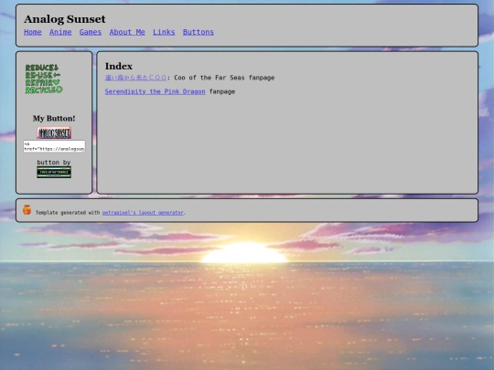Open Serendipity the Pink Dragon fanpage link

[x=155, y=91]
